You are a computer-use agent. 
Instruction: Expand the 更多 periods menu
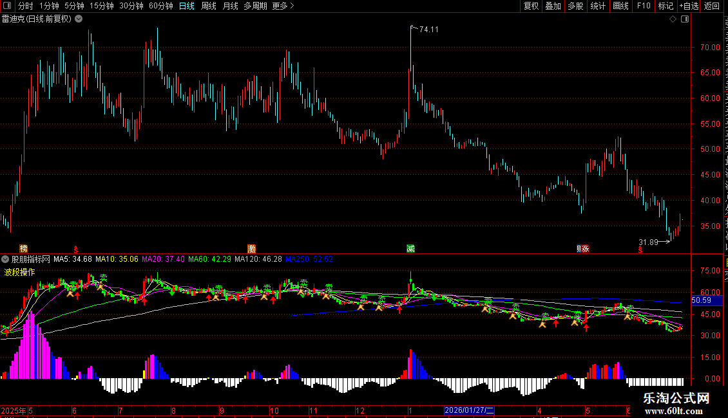(283, 6)
